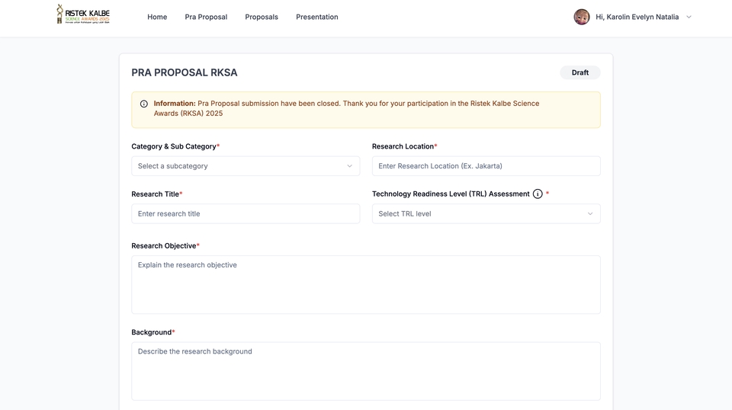
Task: Expand the account menu arrow beside the username
Action: [x=689, y=17]
